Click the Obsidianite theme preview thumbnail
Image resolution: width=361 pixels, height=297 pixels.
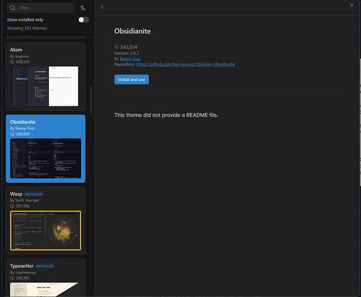[46, 158]
